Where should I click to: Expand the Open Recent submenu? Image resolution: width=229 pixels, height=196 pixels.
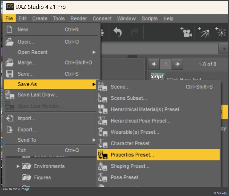(x=51, y=52)
